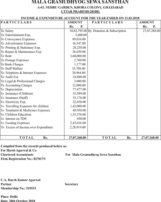
Task: Click the amount 35,176.00
Action: 79,98
